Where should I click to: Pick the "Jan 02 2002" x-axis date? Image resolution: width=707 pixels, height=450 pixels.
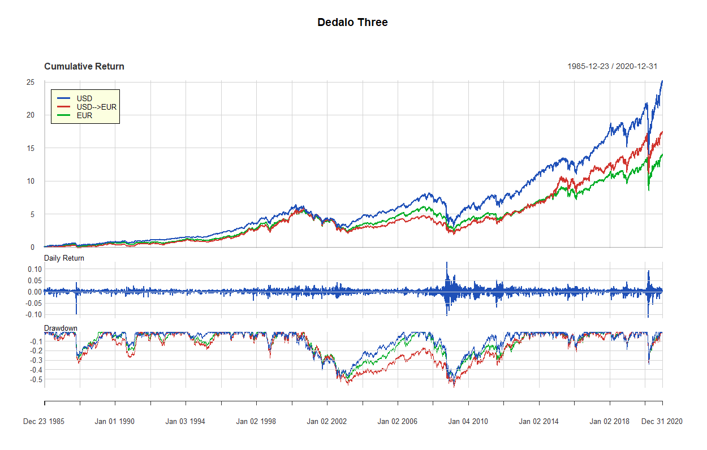[x=326, y=422]
